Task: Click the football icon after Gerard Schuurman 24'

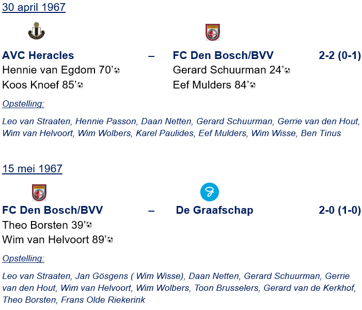Action: click(x=287, y=70)
